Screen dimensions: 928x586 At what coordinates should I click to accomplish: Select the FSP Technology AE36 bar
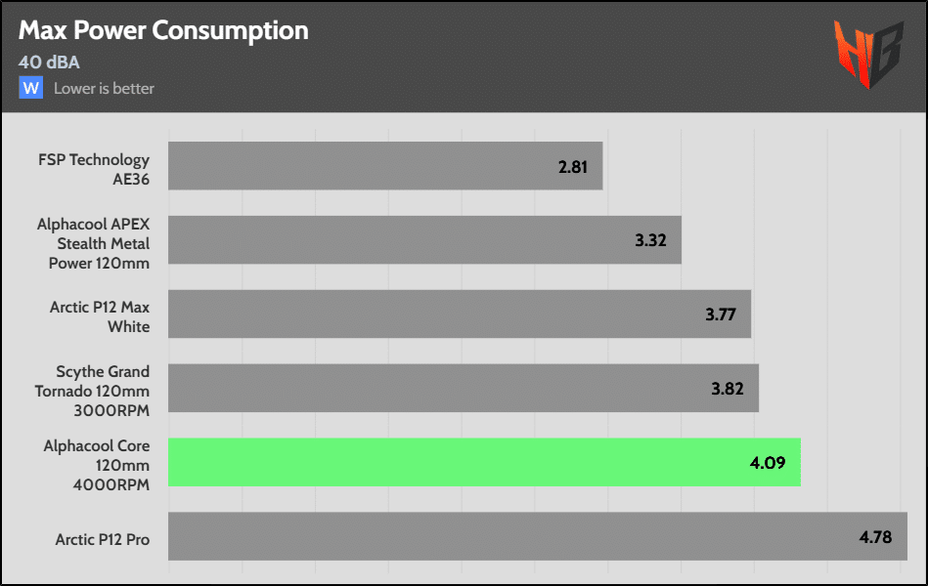(385, 166)
